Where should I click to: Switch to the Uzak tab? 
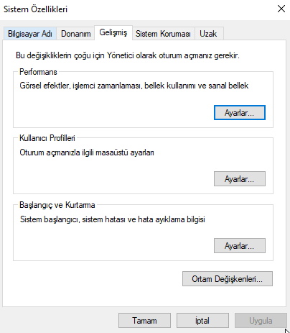[x=208, y=34]
